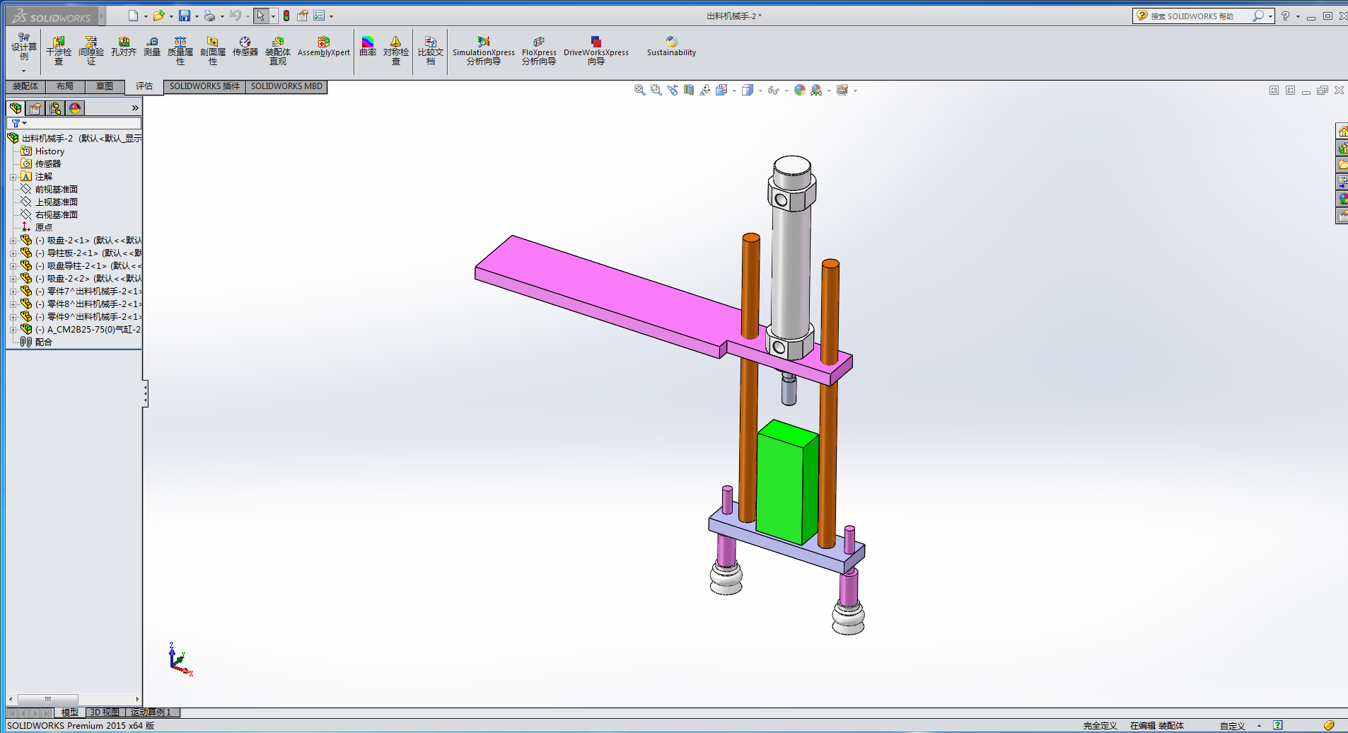
Task: Launch the AssemblyXpert tool
Action: (323, 47)
